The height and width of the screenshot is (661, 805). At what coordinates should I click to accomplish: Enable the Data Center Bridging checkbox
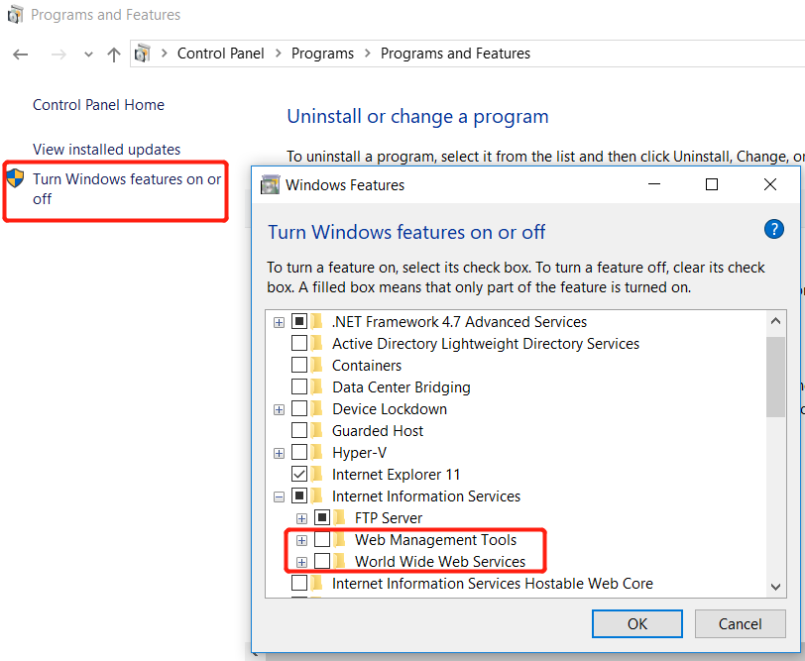coord(299,386)
